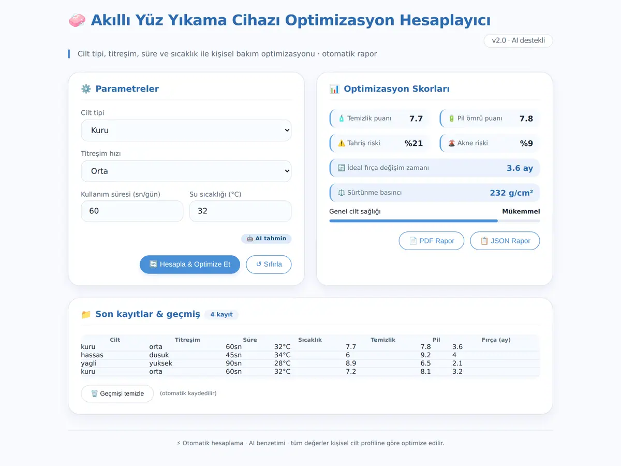
Task: Click the soap icon in the page title
Action: click(x=77, y=20)
